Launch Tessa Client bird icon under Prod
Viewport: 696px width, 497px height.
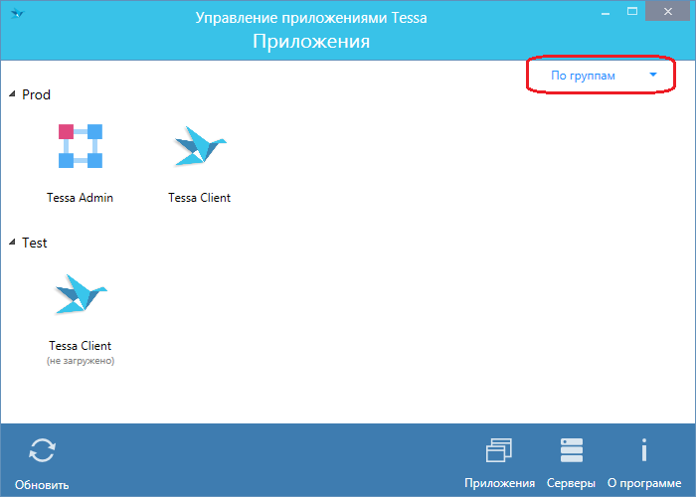pos(199,146)
